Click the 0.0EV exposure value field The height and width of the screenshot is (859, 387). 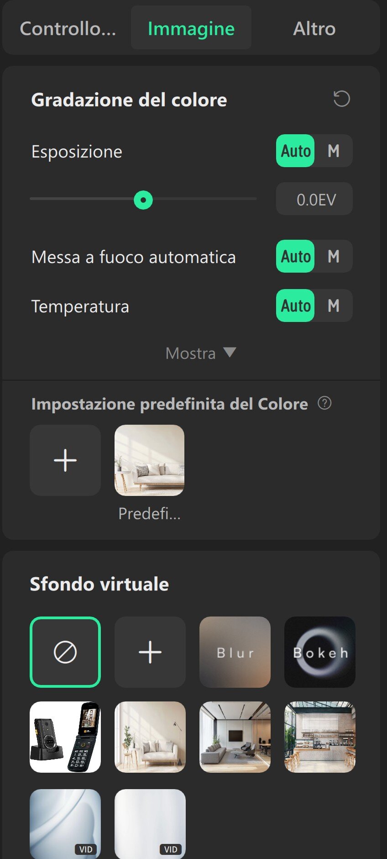pos(314,199)
